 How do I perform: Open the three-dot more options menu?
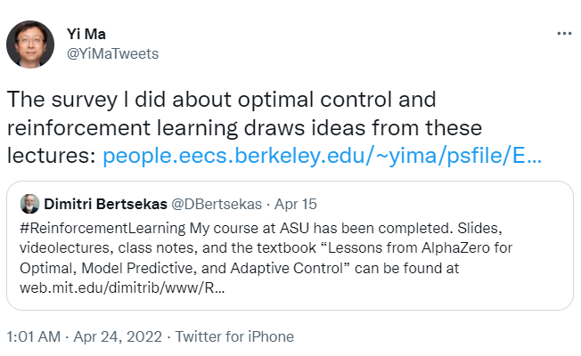(563, 34)
